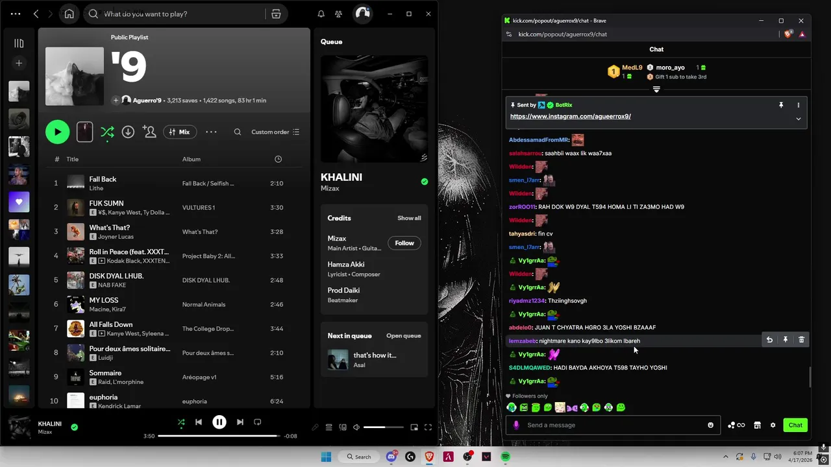Screen dimensions: 831x467
Task: Pin lemzabeb's chat message
Action: 785,339
